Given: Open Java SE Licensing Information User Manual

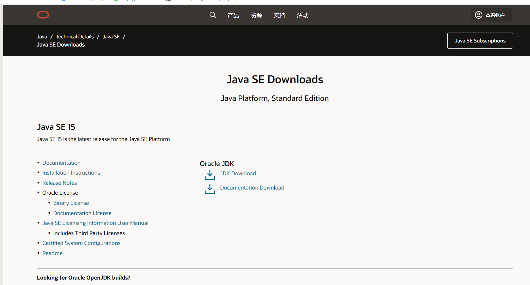Looking at the screenshot, I should (x=95, y=223).
